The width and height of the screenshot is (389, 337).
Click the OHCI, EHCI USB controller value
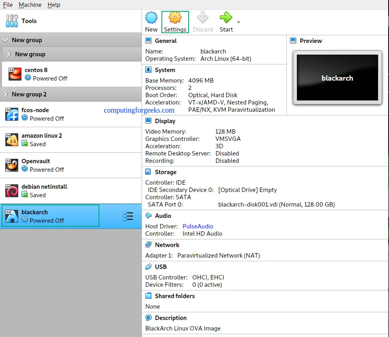click(x=208, y=277)
